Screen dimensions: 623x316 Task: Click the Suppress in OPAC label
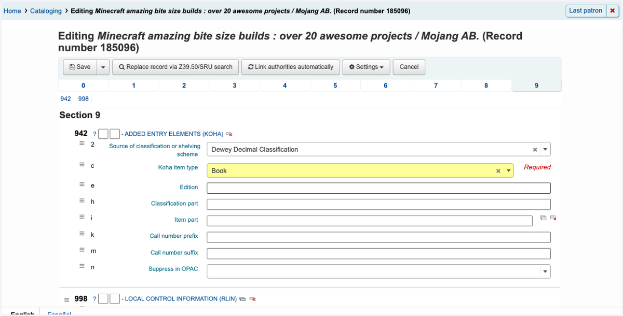click(x=173, y=269)
